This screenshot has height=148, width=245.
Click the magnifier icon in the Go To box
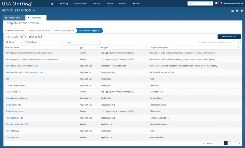point(211,3)
